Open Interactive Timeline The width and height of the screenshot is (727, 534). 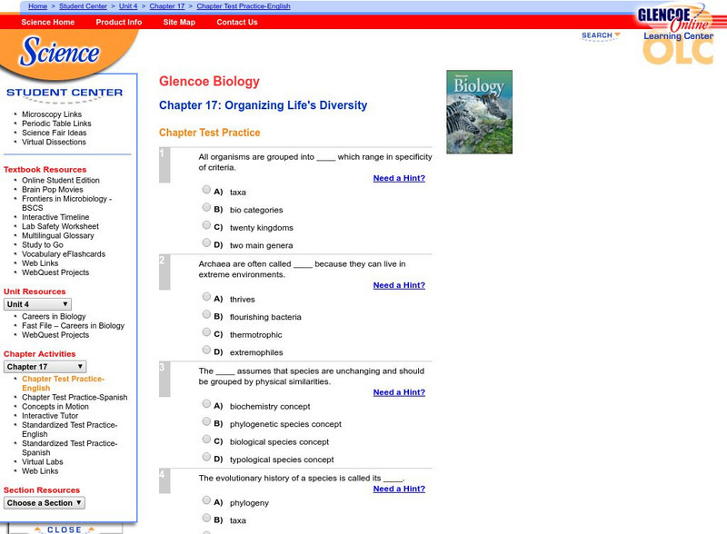(x=55, y=217)
